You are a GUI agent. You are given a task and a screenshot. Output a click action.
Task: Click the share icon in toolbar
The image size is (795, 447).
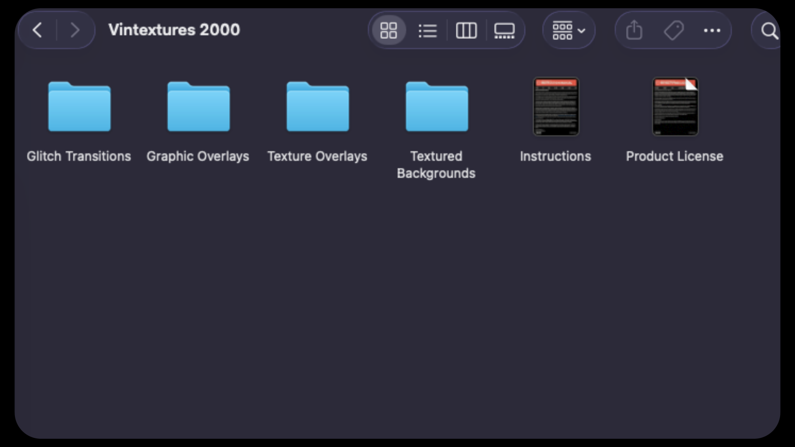tap(634, 30)
